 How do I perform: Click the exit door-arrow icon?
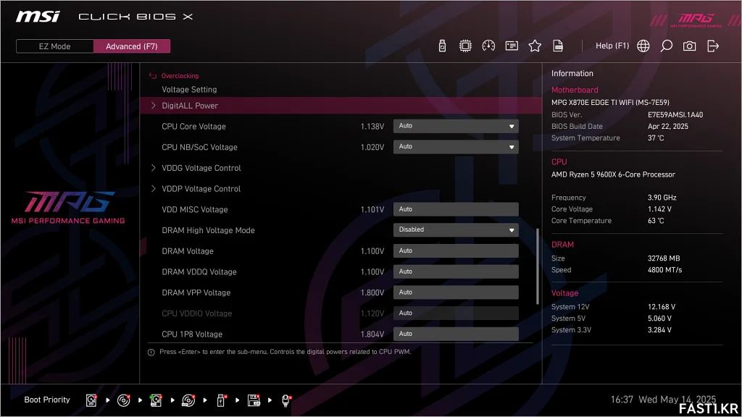point(713,46)
